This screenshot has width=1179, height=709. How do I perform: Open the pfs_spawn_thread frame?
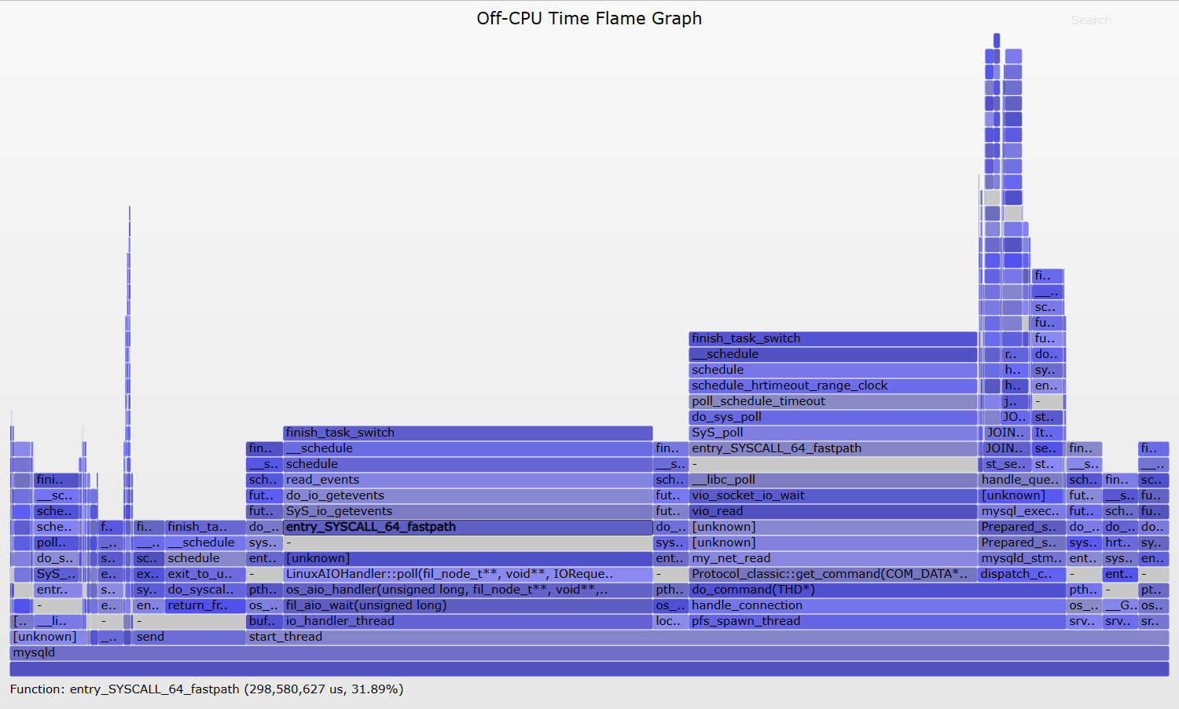pos(877,621)
